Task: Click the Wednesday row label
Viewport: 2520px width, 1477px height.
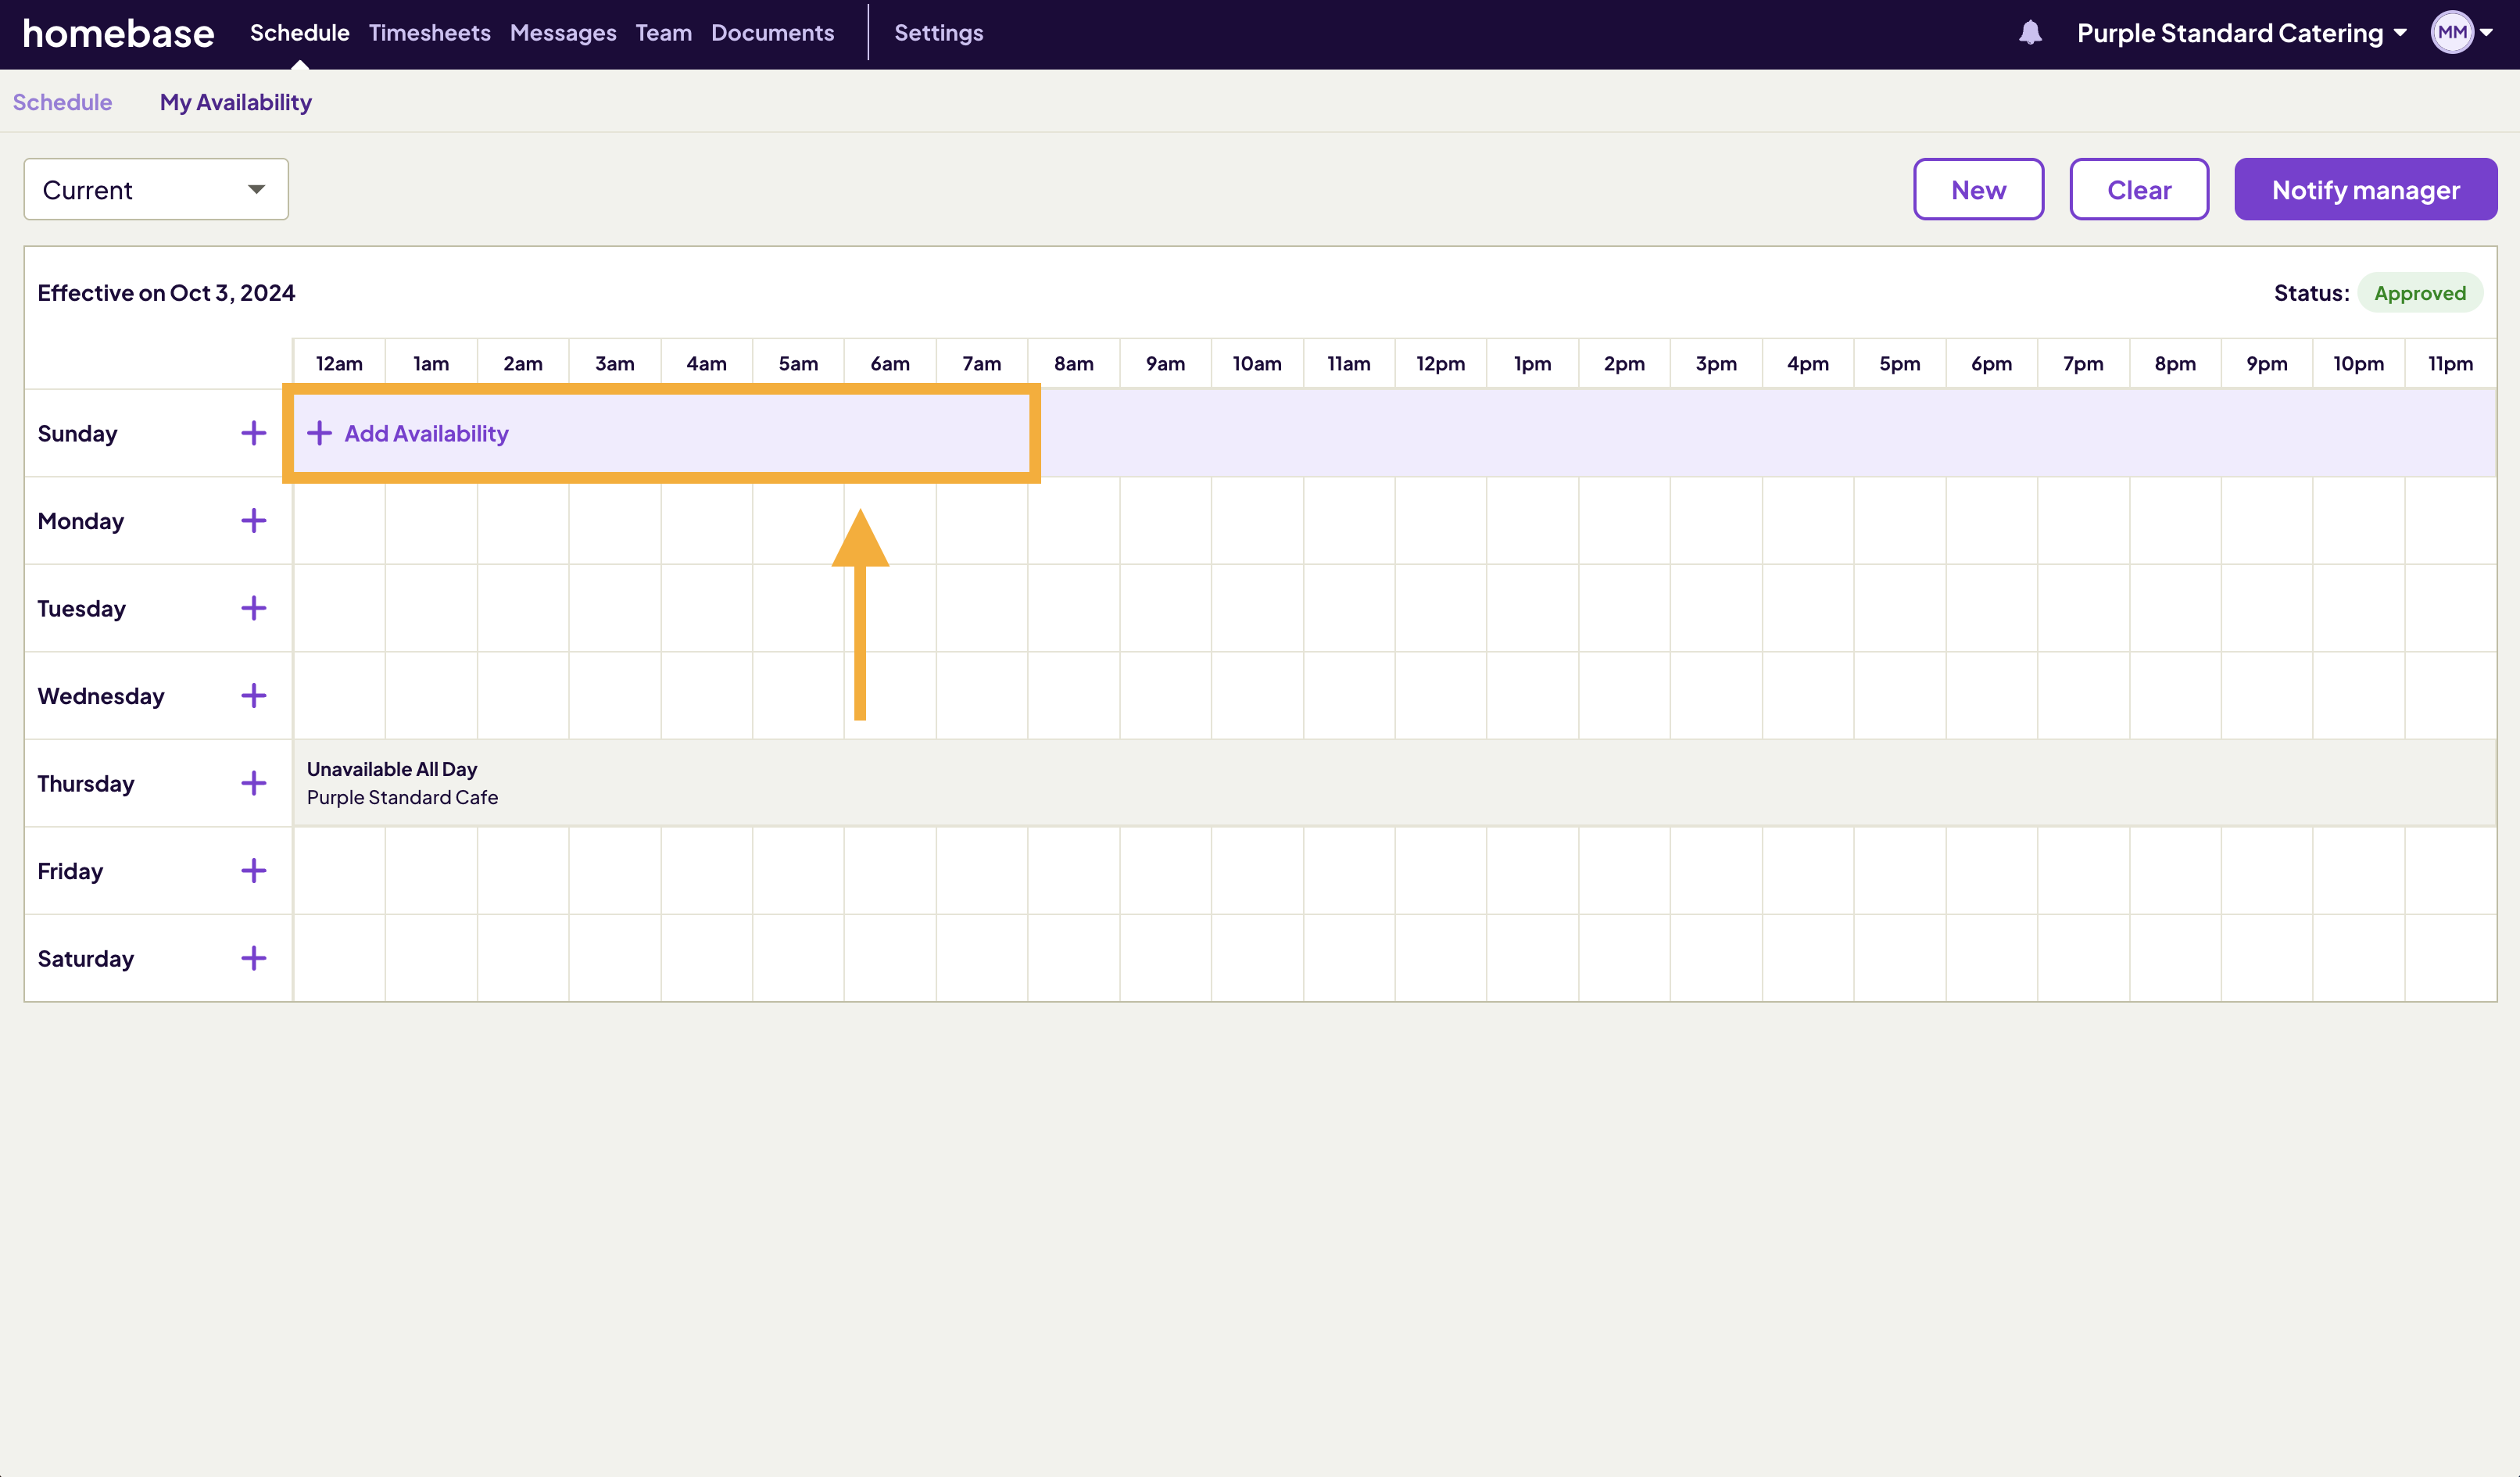Action: point(101,696)
